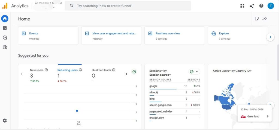Click the pagespeed.web.dev source row

pyautogui.click(x=175, y=111)
